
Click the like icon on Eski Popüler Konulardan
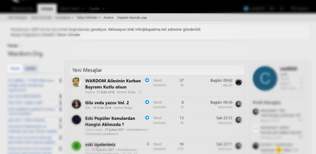pos(147,117)
